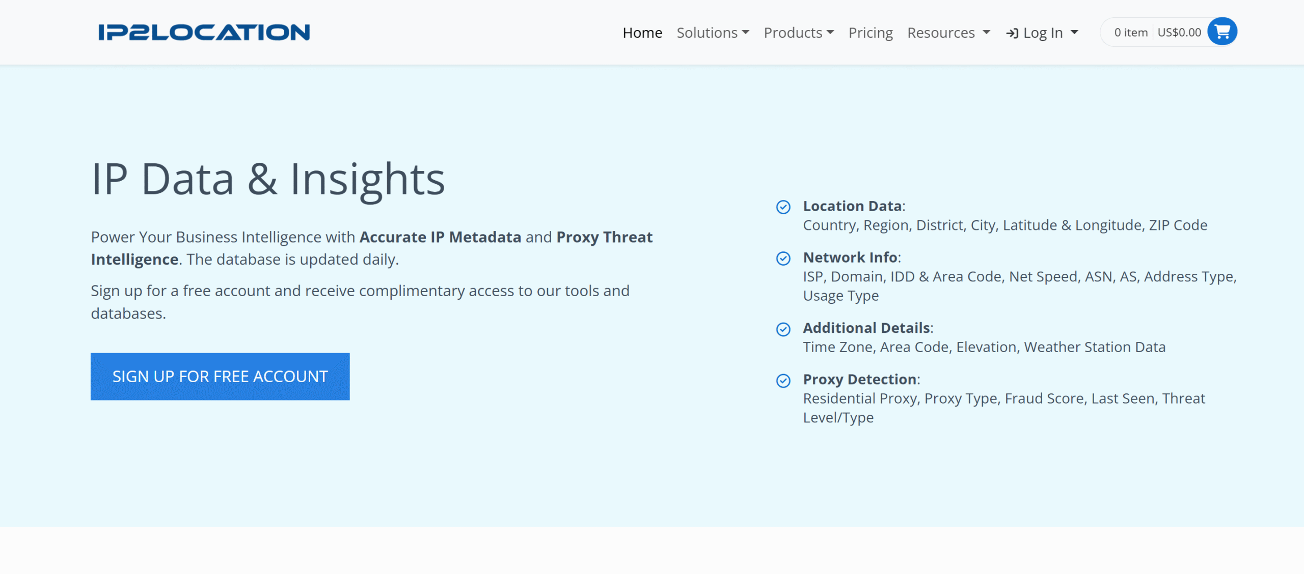Screen dimensions: 1304x574
Task: Click text starting with ISP, Domain, IDD
Action: coord(1020,286)
